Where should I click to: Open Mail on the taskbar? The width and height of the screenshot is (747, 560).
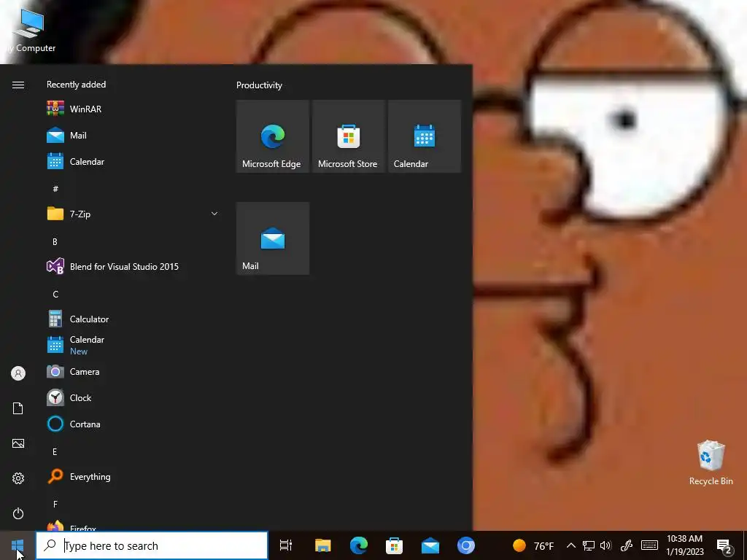coord(430,545)
